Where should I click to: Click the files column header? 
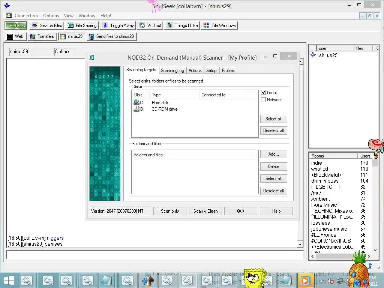tap(363, 48)
